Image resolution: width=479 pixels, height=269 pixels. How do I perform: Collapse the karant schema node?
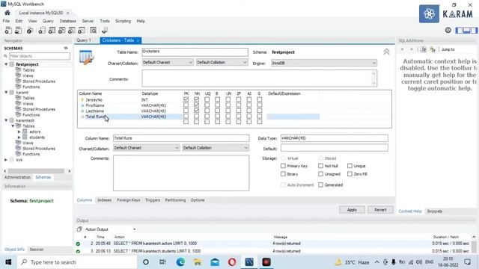(6, 92)
